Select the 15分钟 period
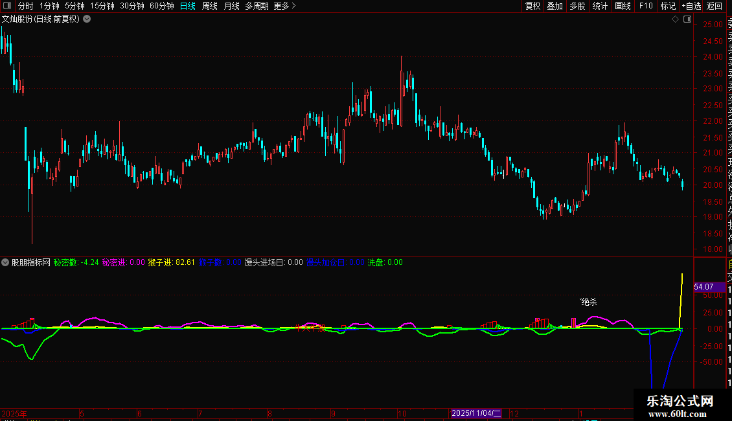This screenshot has height=421, width=732. point(102,6)
